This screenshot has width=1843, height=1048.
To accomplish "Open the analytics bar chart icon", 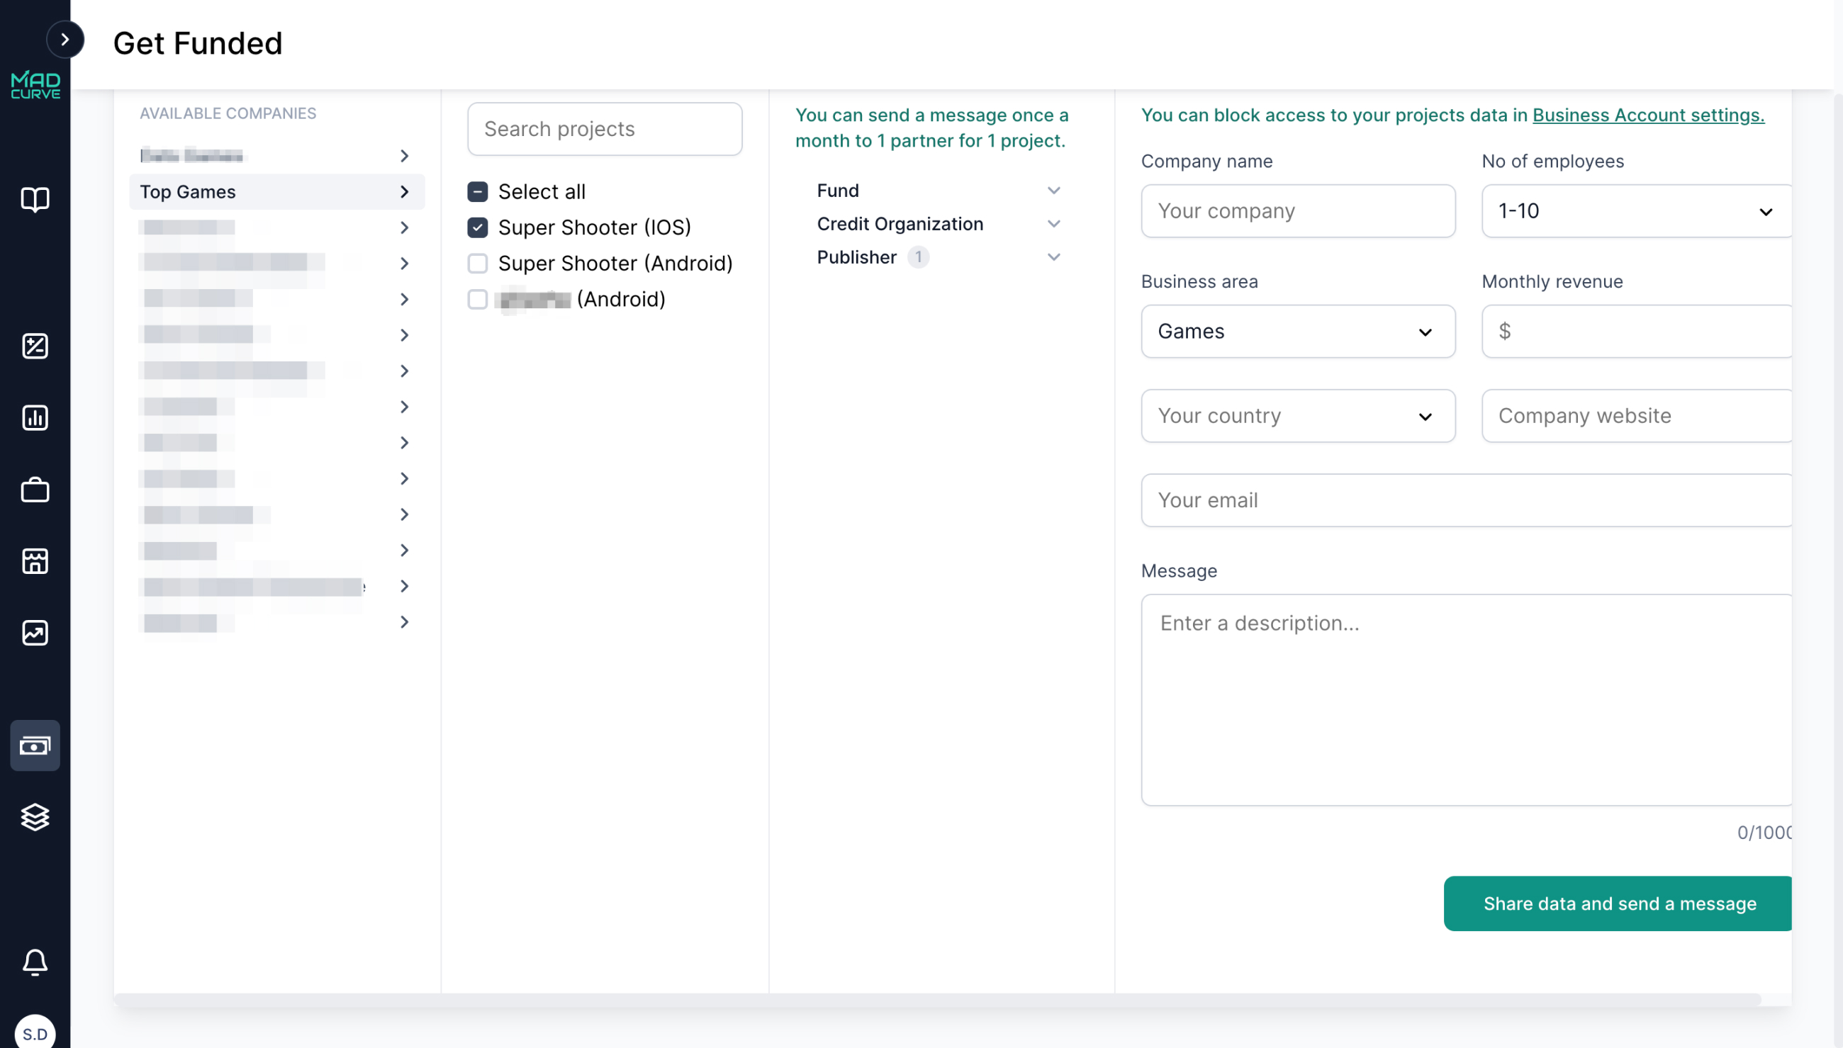I will [x=35, y=417].
